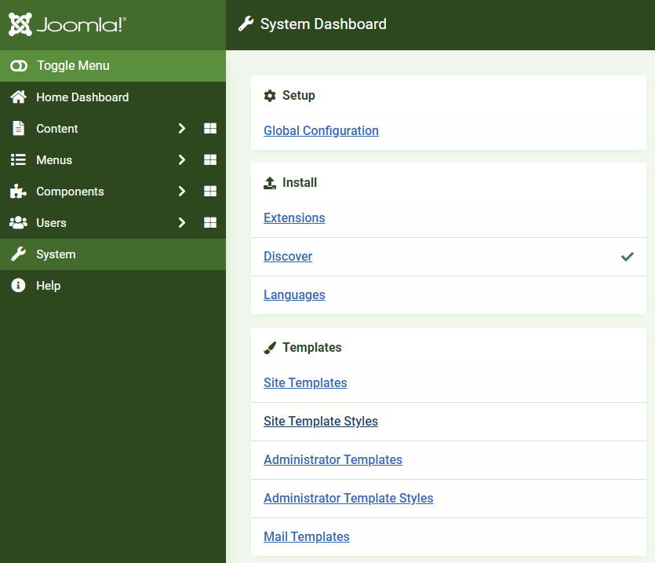The image size is (655, 563).
Task: Open the Site Templates link
Action: click(305, 382)
